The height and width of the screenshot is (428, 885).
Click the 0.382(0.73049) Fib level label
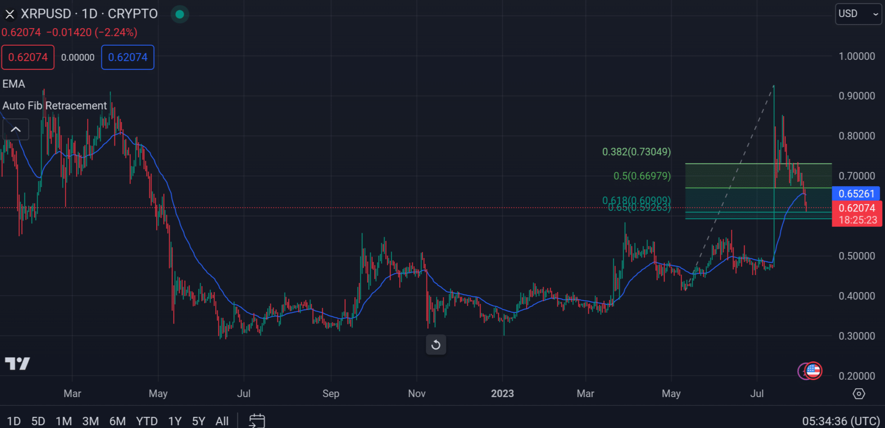[x=637, y=152]
